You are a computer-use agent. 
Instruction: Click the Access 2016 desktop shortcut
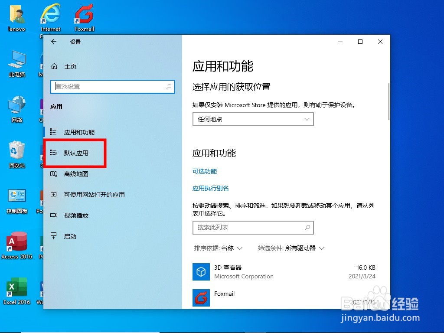click(17, 246)
